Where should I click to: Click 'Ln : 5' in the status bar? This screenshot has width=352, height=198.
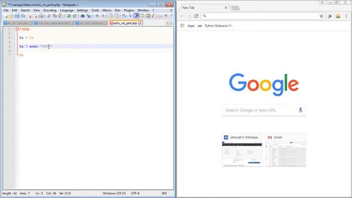(39, 193)
